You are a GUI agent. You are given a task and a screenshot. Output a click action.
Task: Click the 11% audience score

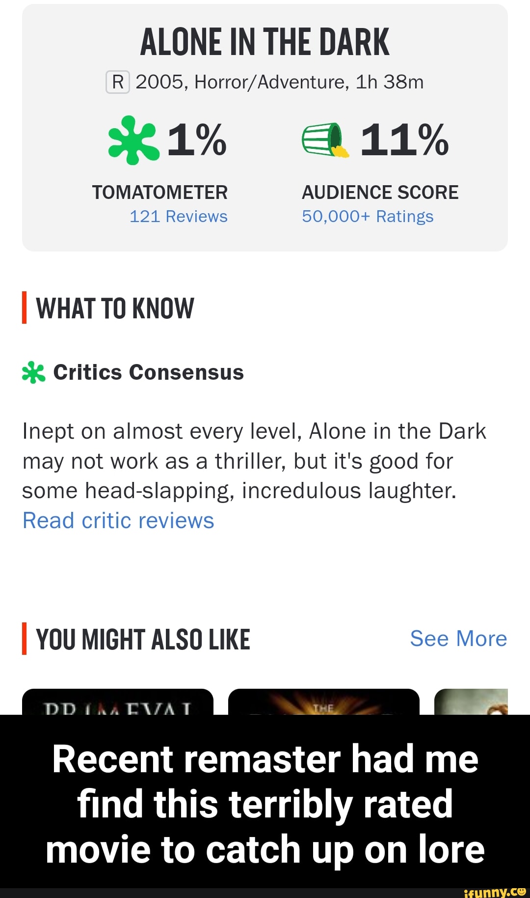(404, 140)
